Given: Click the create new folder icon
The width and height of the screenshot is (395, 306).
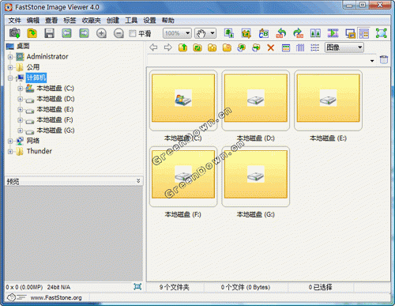Looking at the screenshot, I should [x=227, y=47].
